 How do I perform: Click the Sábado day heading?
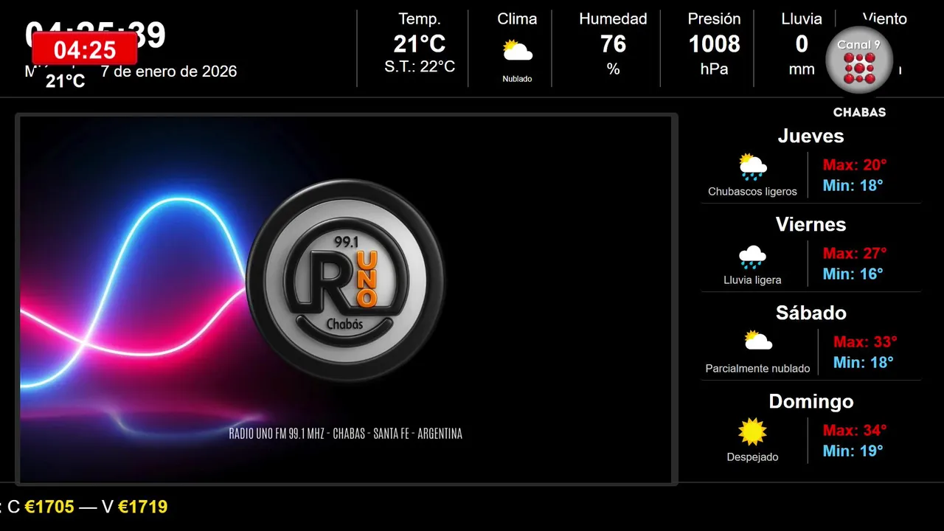coord(811,313)
